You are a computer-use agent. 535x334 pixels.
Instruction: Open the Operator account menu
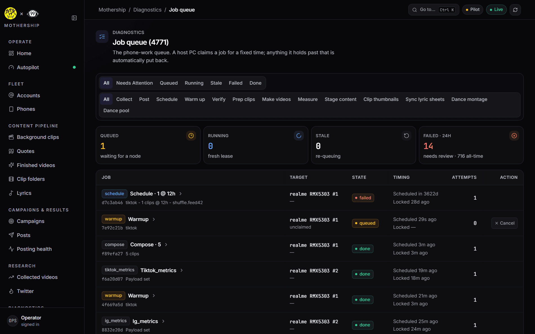point(42,321)
